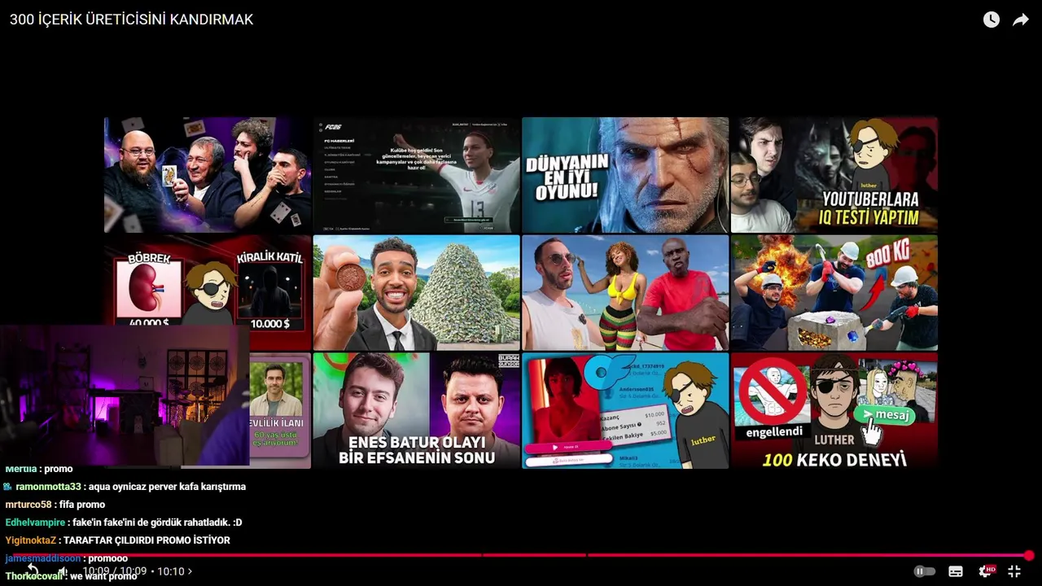This screenshot has width=1042, height=586.
Task: Open the luther earnings dashboard thumbnail
Action: tap(625, 410)
